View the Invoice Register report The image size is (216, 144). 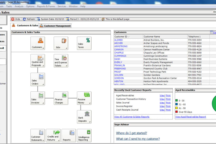162,106
